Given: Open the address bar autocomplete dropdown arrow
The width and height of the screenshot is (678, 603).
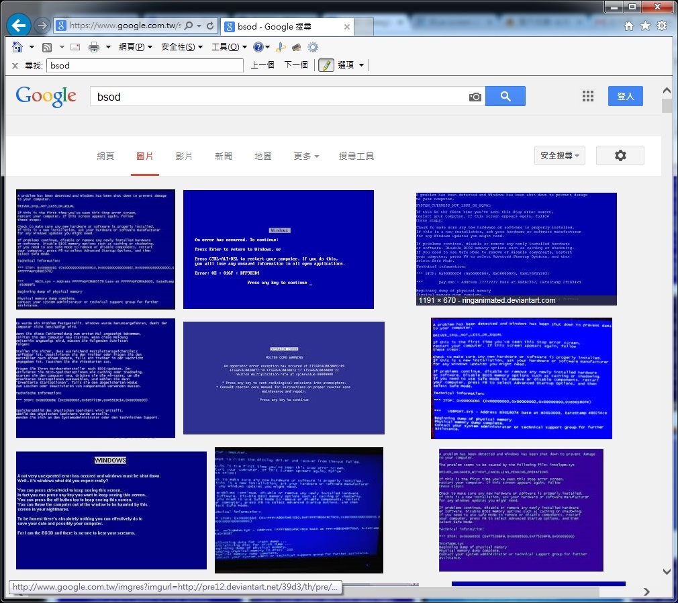Looking at the screenshot, I should click(x=199, y=26).
